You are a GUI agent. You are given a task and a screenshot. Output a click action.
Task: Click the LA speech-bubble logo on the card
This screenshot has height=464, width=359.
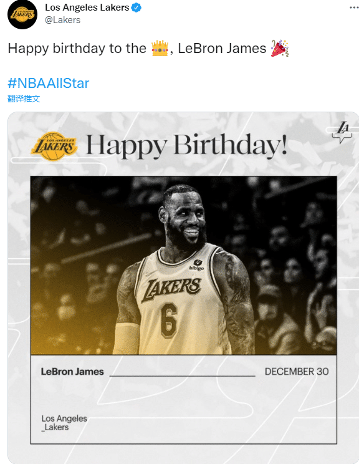point(342,132)
